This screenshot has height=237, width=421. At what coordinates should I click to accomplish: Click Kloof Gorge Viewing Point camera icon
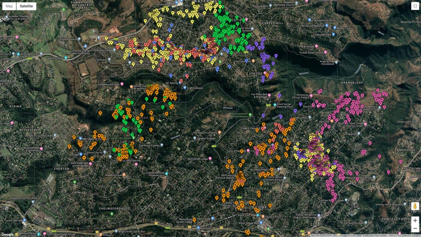275,105
